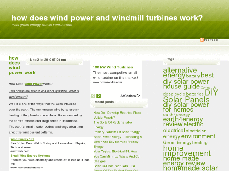Select the 'environment' tag
Image resolution: width=229 pixels, height=171 pixels.
198,136
